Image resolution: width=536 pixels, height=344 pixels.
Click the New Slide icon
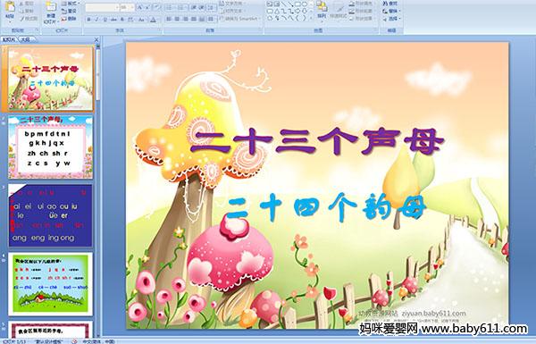click(51, 7)
